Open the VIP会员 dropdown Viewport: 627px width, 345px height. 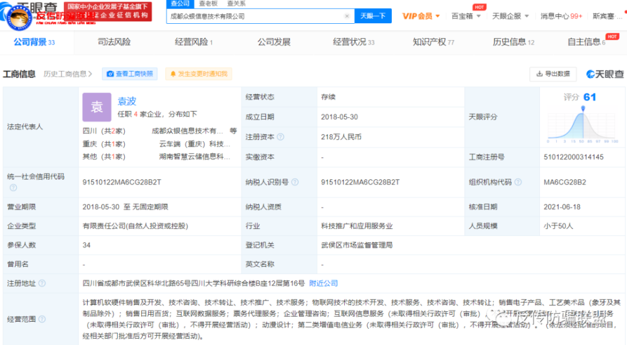coord(421,16)
